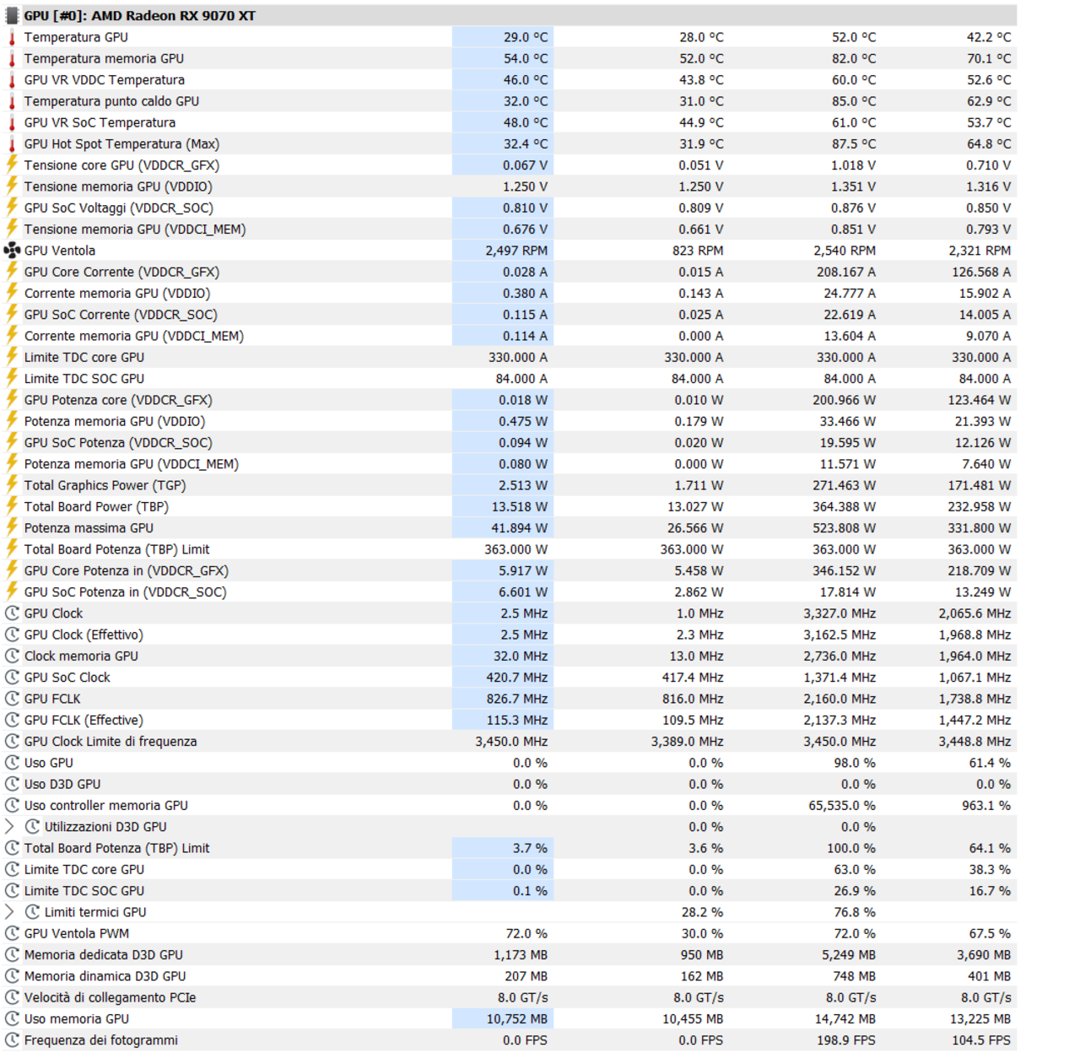Select the GPU Ventola sensor label
Image resolution: width=1080 pixels, height=1064 pixels.
point(60,251)
